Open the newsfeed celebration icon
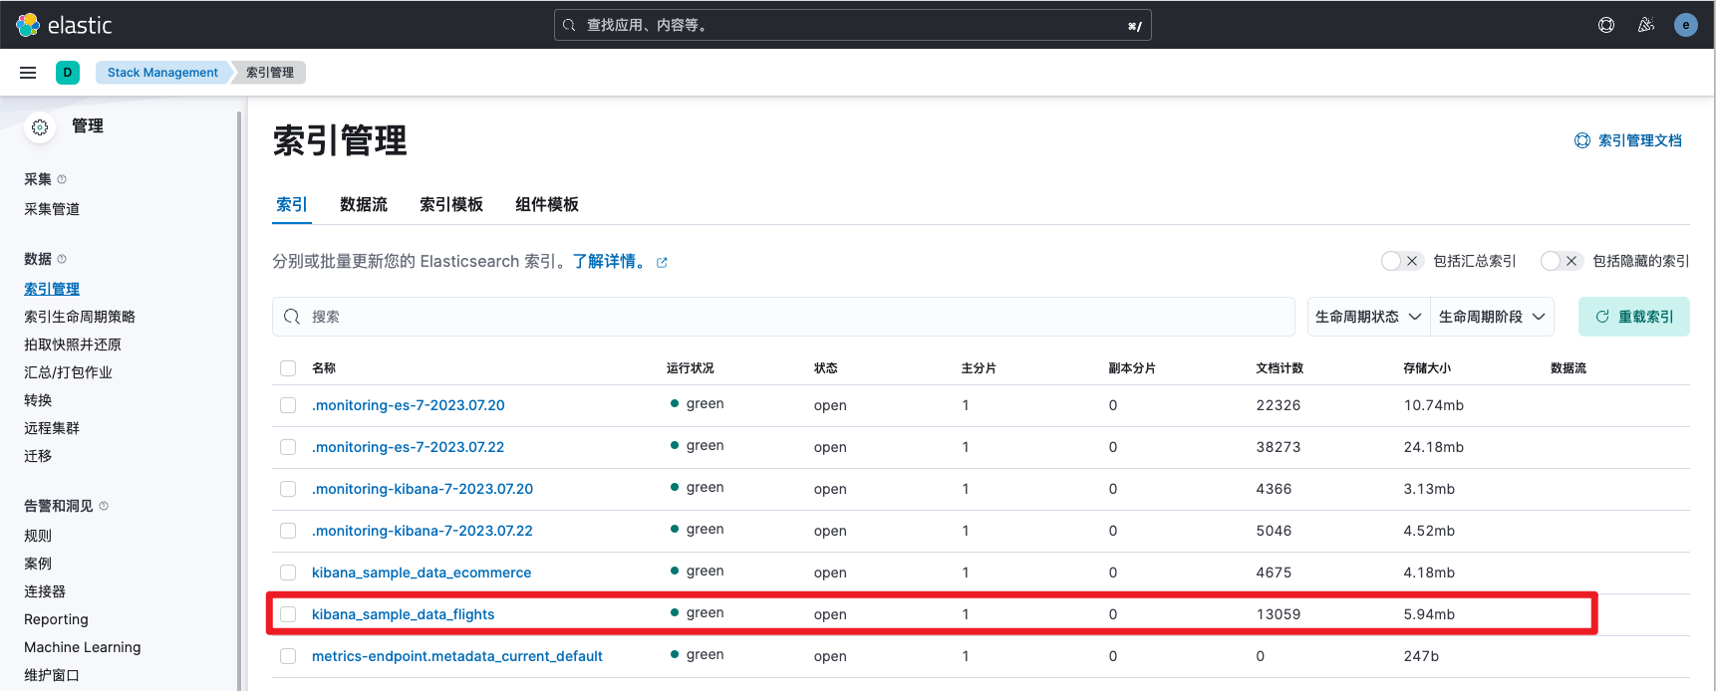 [1646, 25]
